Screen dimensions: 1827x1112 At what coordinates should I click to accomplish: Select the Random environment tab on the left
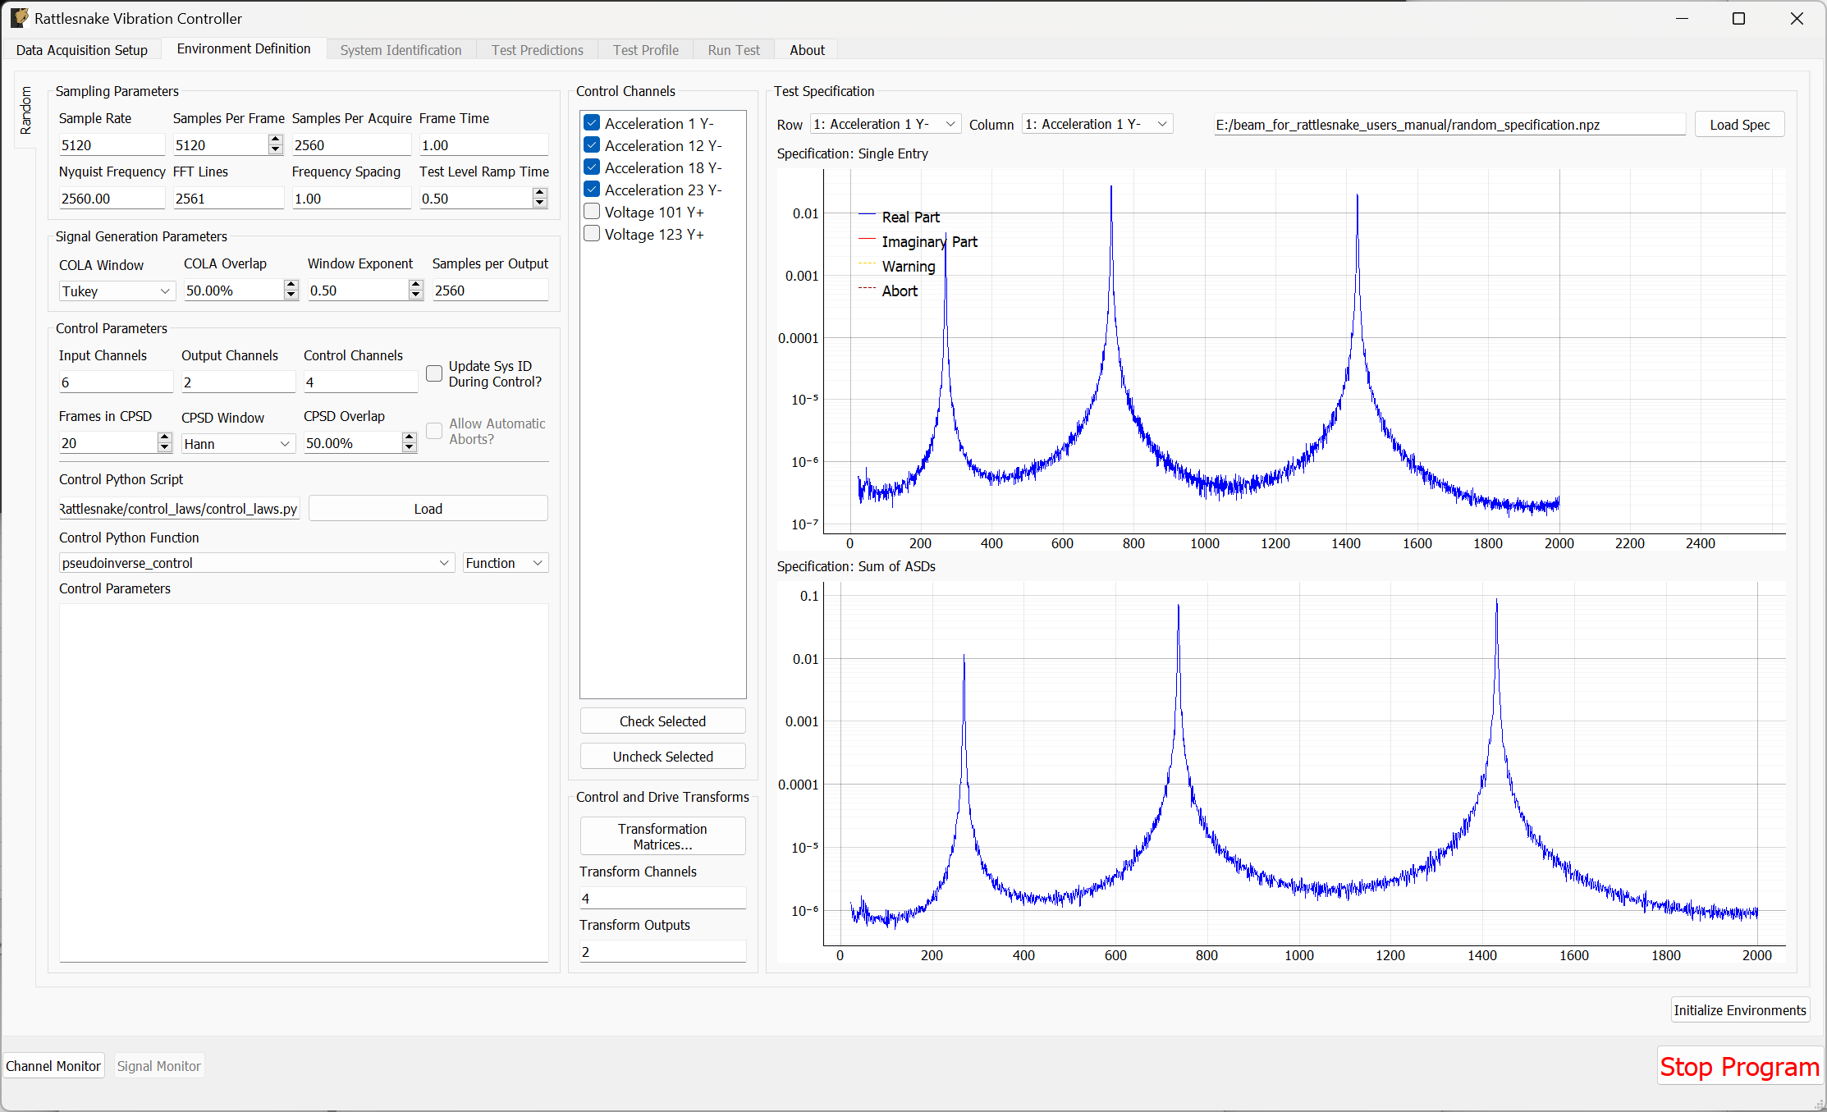25,111
